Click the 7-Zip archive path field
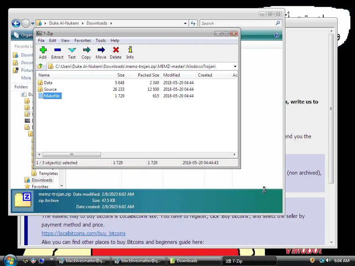 pos(142,66)
